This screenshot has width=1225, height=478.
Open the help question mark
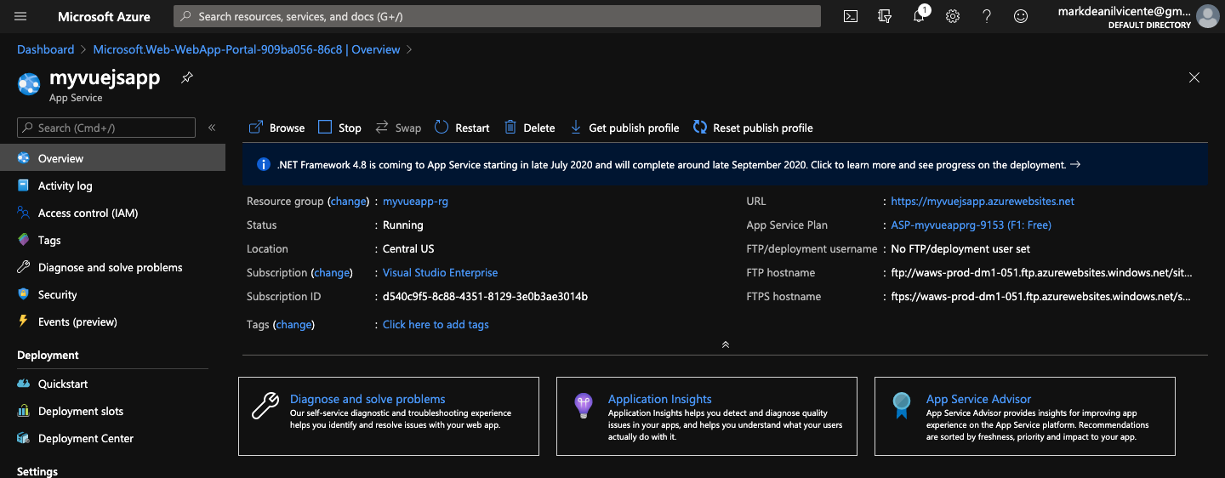click(x=987, y=16)
